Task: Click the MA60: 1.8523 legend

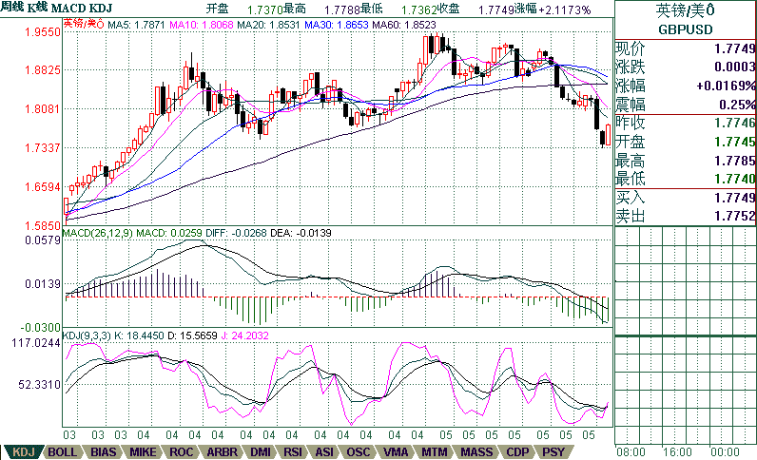Action: 403,25
